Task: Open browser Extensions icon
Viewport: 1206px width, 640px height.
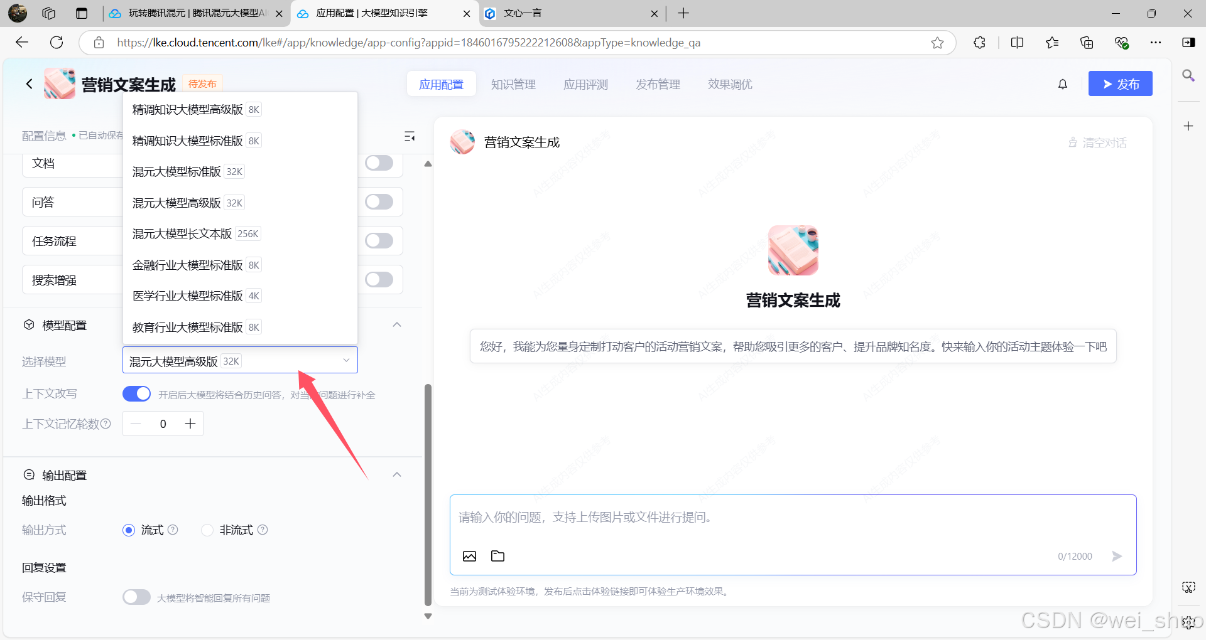Action: tap(979, 43)
